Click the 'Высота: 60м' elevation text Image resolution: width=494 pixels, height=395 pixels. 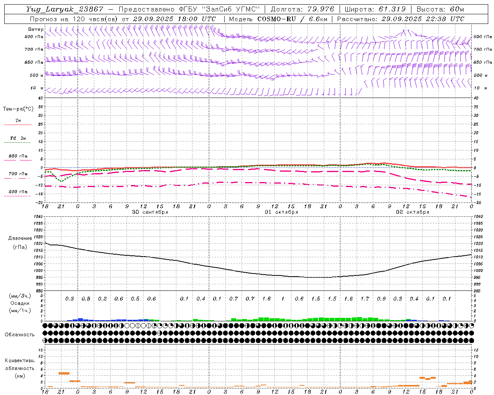[440, 9]
